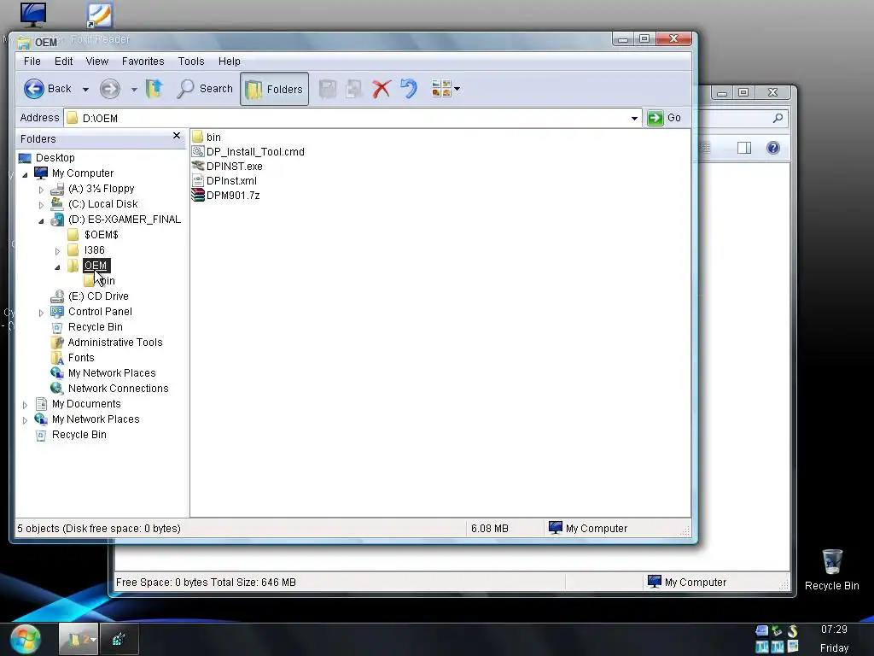Click the dollar-sign system tray icon

(x=793, y=631)
